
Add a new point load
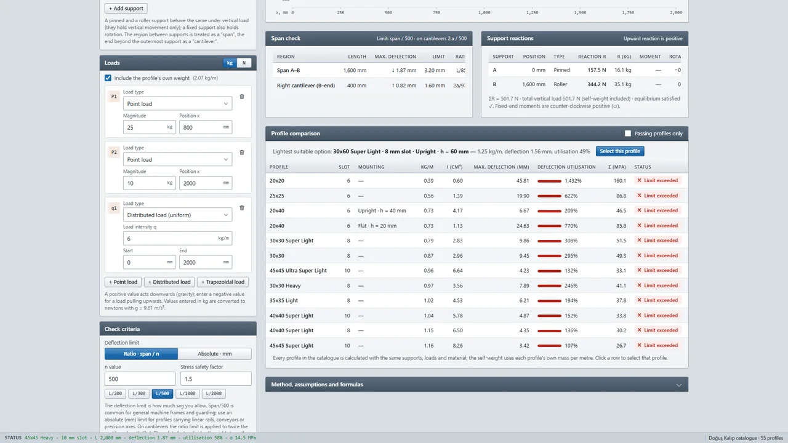[123, 282]
